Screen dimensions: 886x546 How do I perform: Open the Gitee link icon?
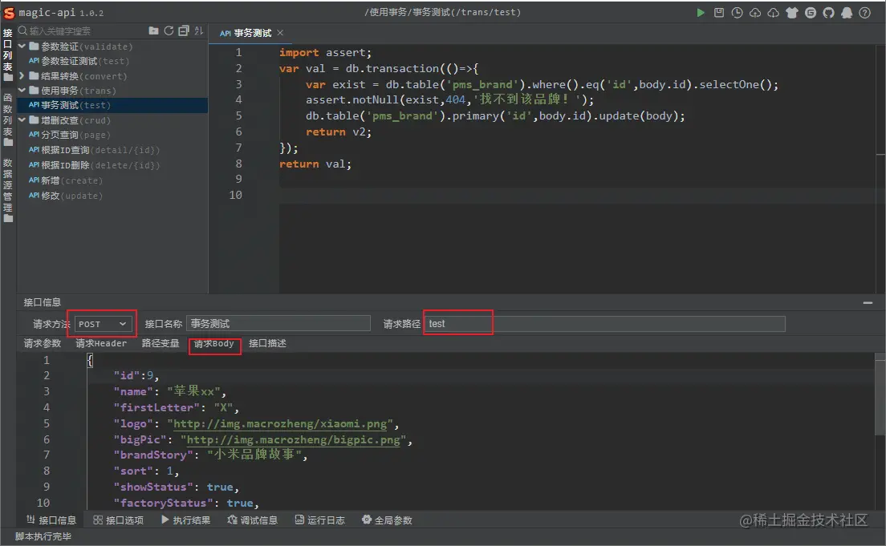coord(811,12)
